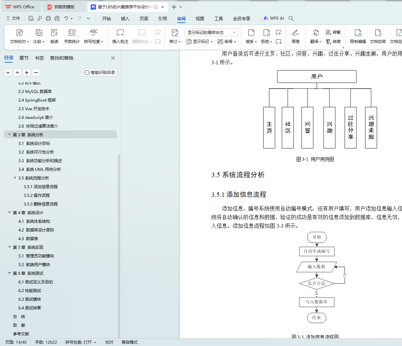
Task: Collapse the 3.5 系统流程分析 outline node
Action: (15, 178)
